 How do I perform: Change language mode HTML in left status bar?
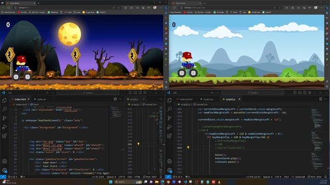tap(138, 177)
